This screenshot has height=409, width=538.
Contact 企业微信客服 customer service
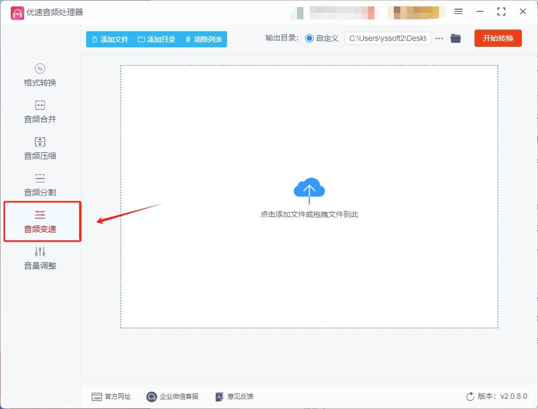tap(173, 397)
